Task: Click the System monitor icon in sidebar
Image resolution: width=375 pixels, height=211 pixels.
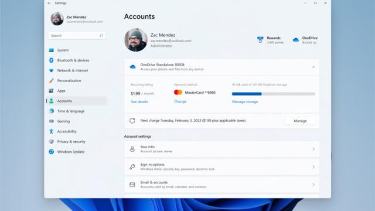Action: click(x=51, y=50)
